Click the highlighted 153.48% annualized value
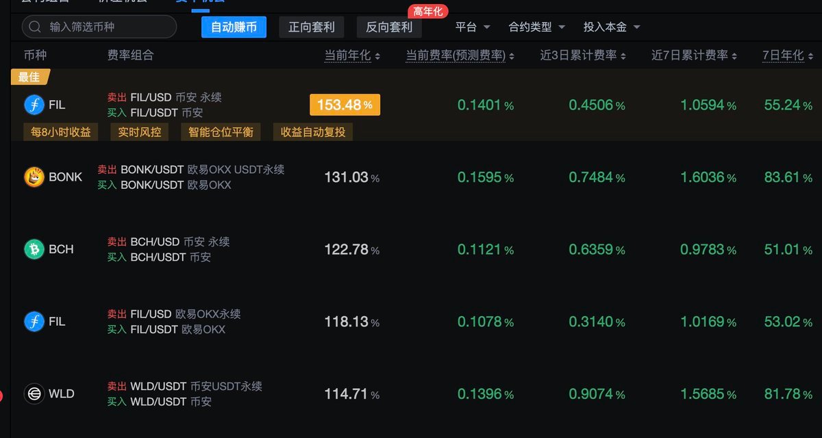This screenshot has height=438, width=822. click(345, 105)
